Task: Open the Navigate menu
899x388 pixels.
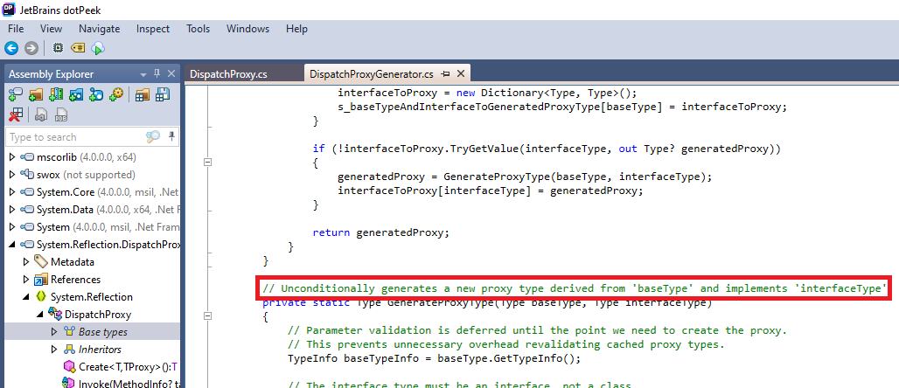Action: [x=99, y=29]
